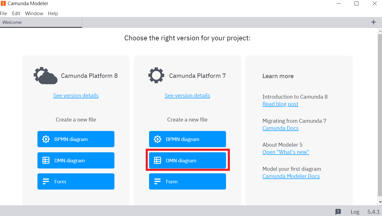Create a Platform 7 Form
The width and height of the screenshot is (382, 216).
188,182
